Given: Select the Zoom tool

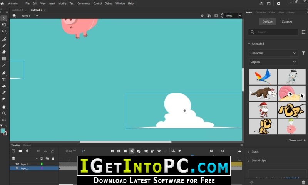Looking at the screenshot, I should pyautogui.click(x=4, y=113).
